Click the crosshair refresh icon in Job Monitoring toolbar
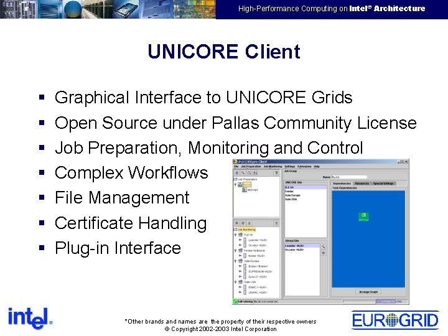The image size is (448, 336). point(236,223)
